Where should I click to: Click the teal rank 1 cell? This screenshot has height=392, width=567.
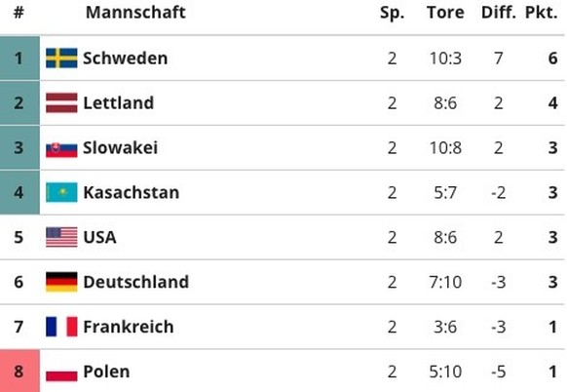point(19,58)
